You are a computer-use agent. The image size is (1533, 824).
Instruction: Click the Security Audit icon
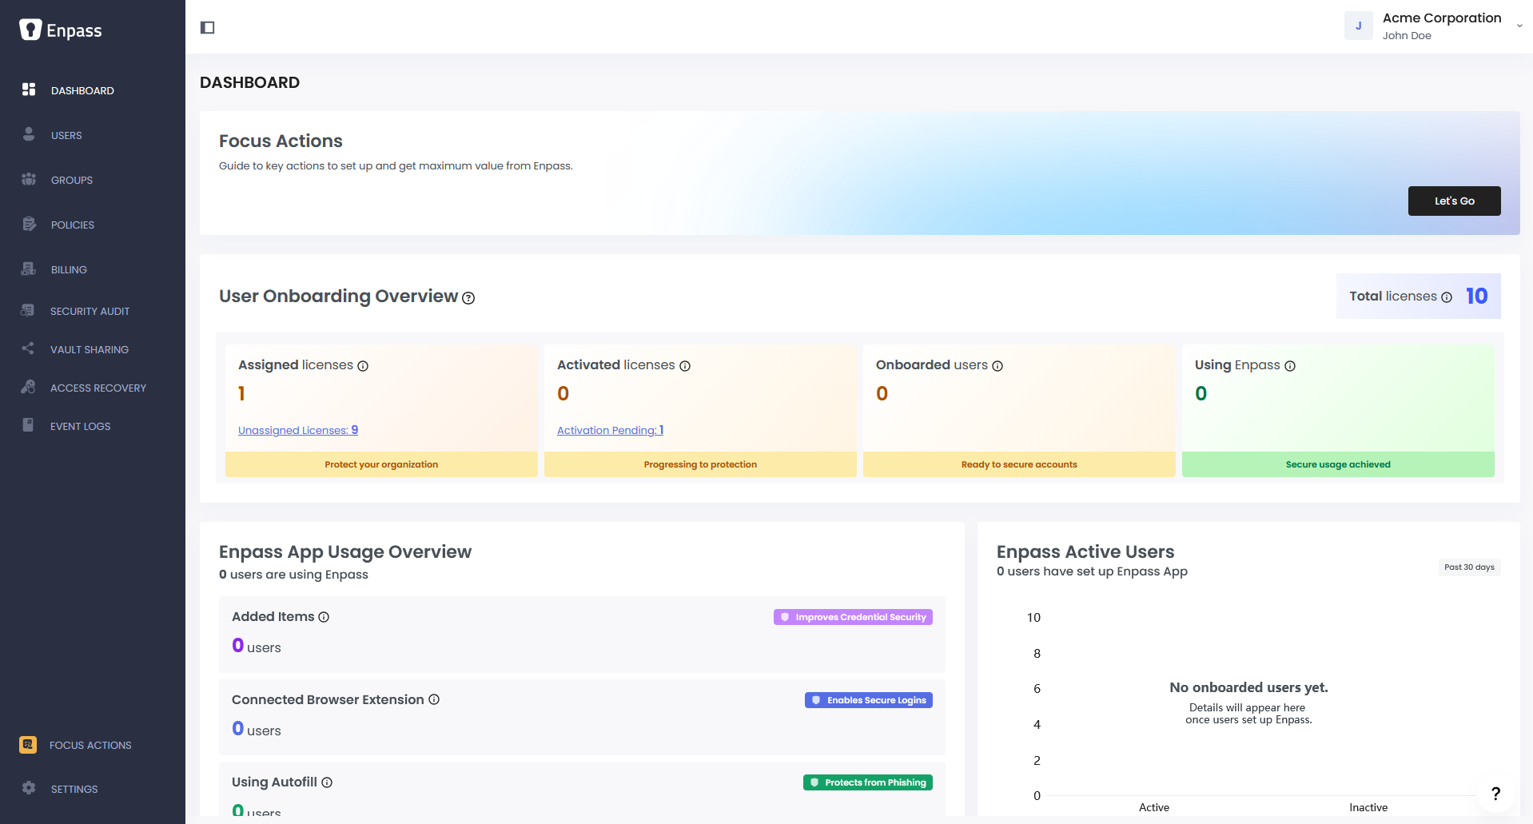(28, 310)
